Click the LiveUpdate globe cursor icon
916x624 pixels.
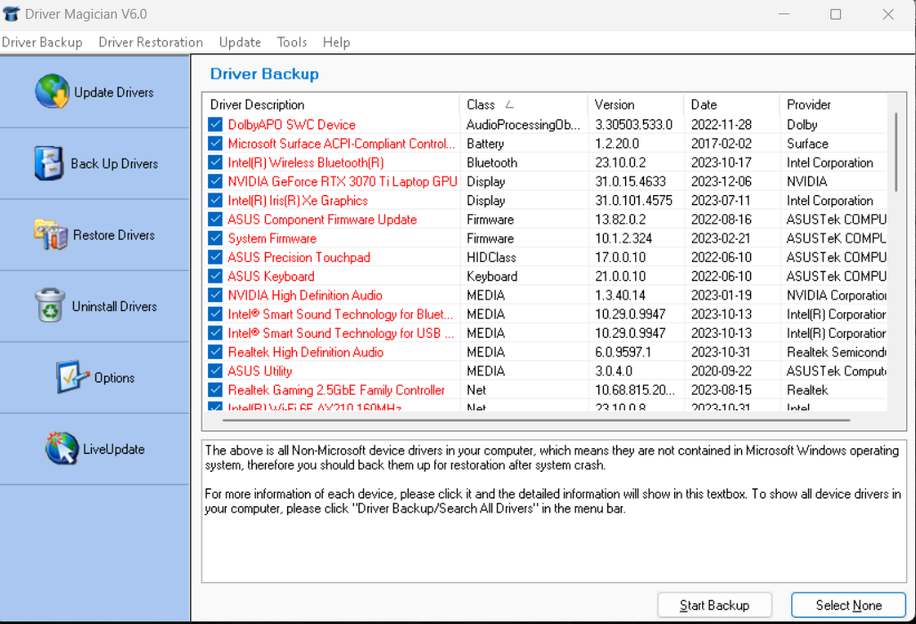coord(62,448)
